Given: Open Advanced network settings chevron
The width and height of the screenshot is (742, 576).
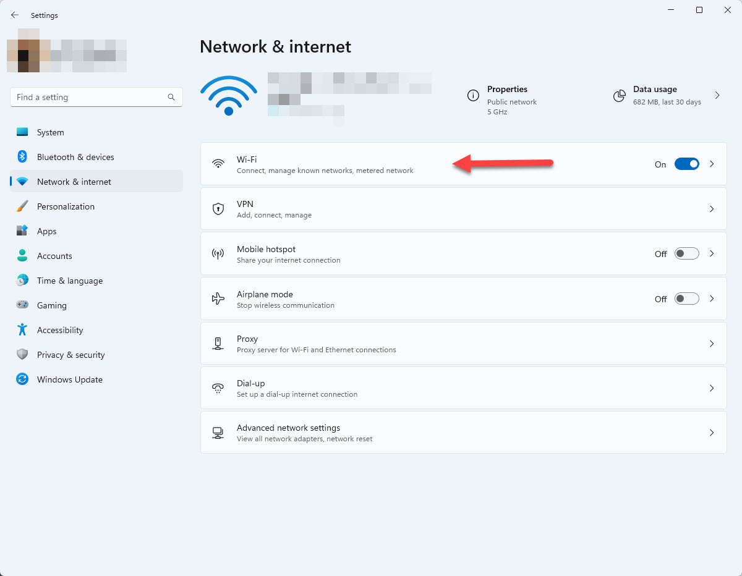Looking at the screenshot, I should (712, 433).
